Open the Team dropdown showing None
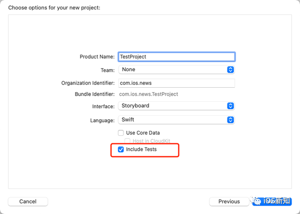The image size is (300, 214). (x=176, y=70)
